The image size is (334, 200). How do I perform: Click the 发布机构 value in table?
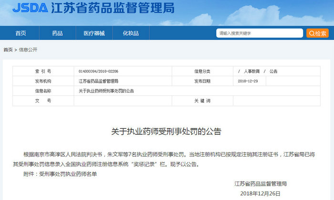coord(98,81)
